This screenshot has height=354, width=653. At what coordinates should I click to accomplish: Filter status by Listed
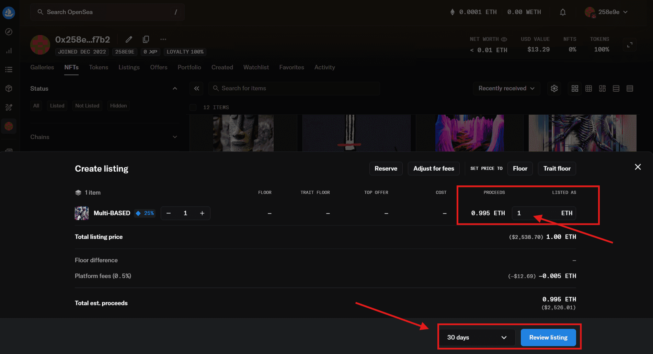[x=57, y=106]
